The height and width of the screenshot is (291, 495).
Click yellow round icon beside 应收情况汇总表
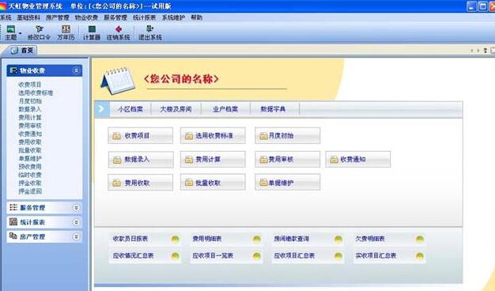(x=176, y=256)
